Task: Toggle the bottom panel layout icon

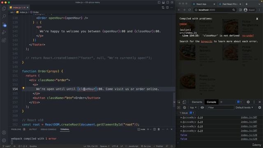Action: [164, 2]
